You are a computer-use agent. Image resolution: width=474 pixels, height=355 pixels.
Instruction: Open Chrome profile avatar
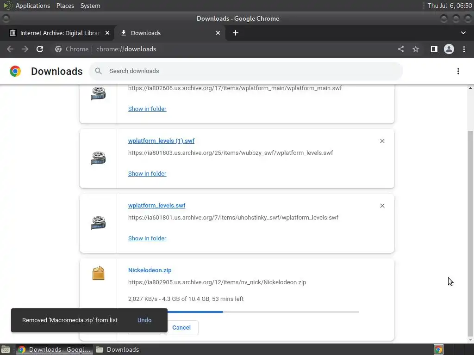click(449, 49)
